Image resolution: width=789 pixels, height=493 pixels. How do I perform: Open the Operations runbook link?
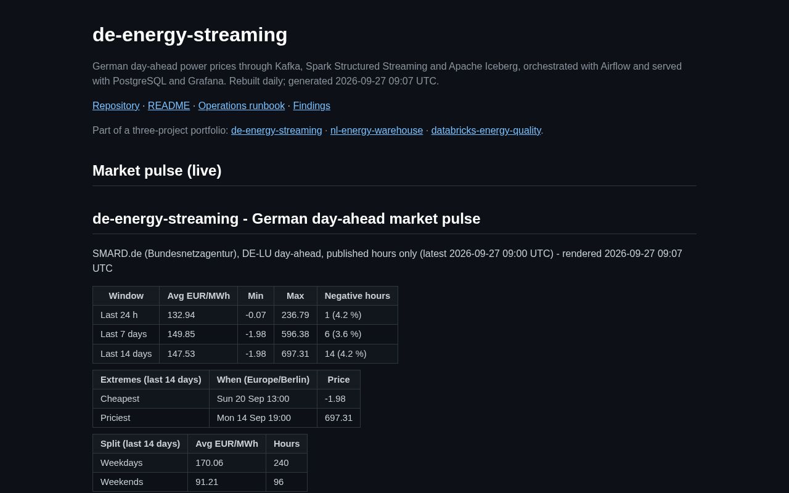tap(242, 105)
